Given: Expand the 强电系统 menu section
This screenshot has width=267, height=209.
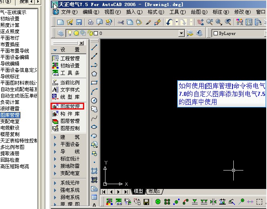Looking at the screenshot, I should tap(55, 190).
